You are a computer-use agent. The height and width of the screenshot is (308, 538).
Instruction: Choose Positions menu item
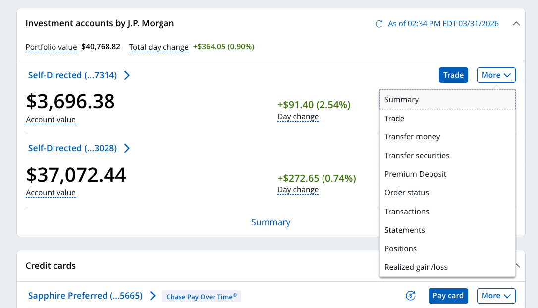tap(447, 248)
